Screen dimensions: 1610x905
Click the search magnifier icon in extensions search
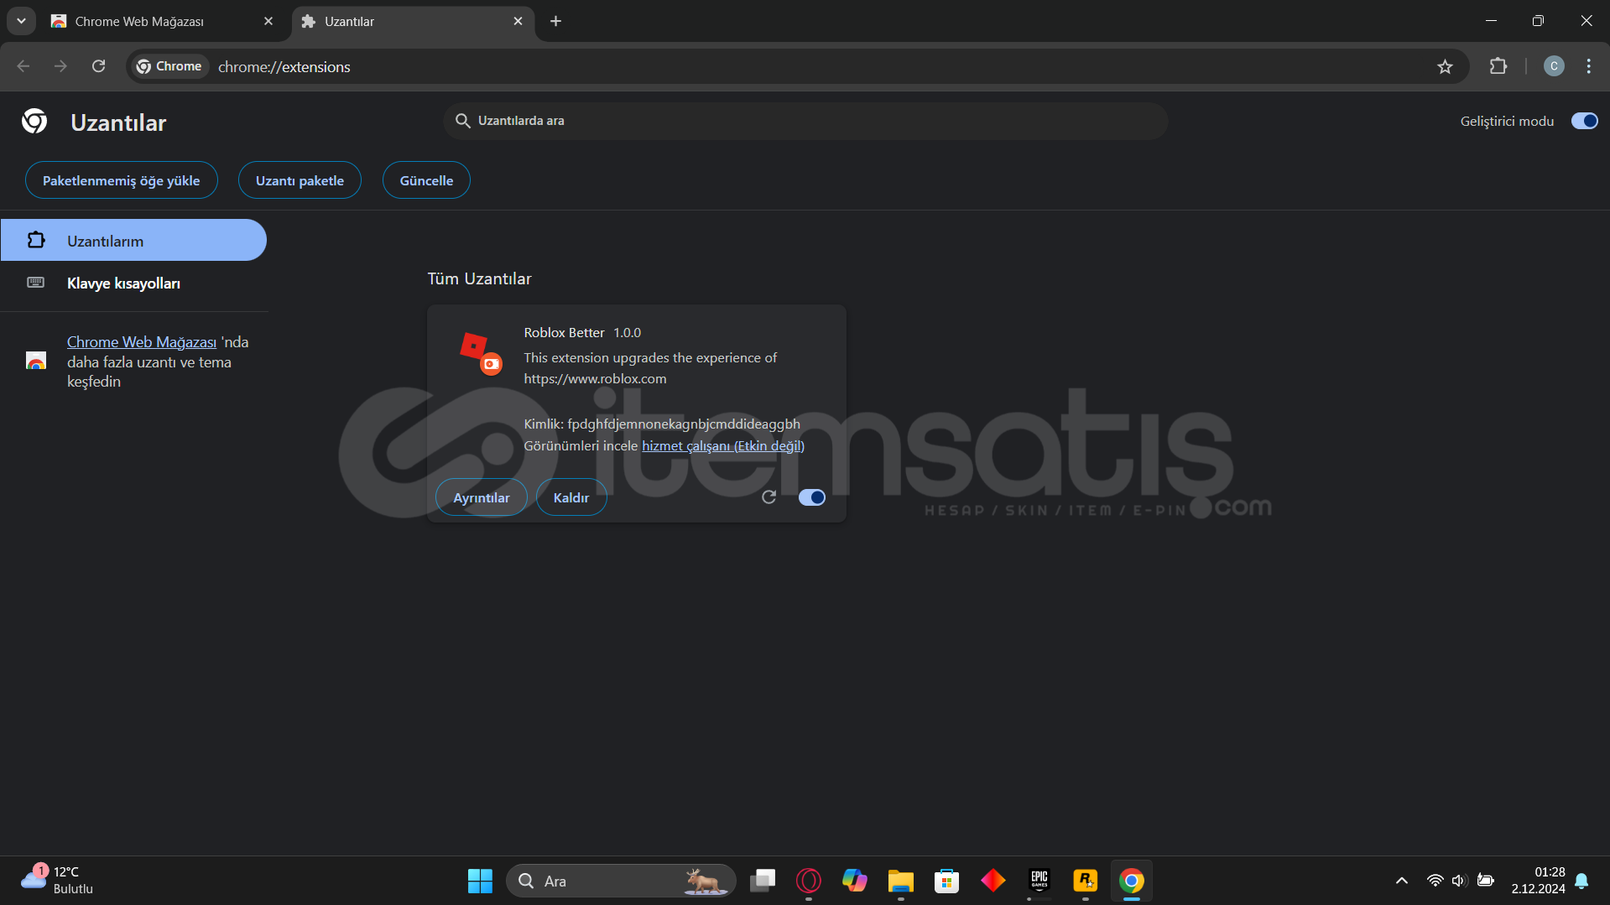point(462,121)
